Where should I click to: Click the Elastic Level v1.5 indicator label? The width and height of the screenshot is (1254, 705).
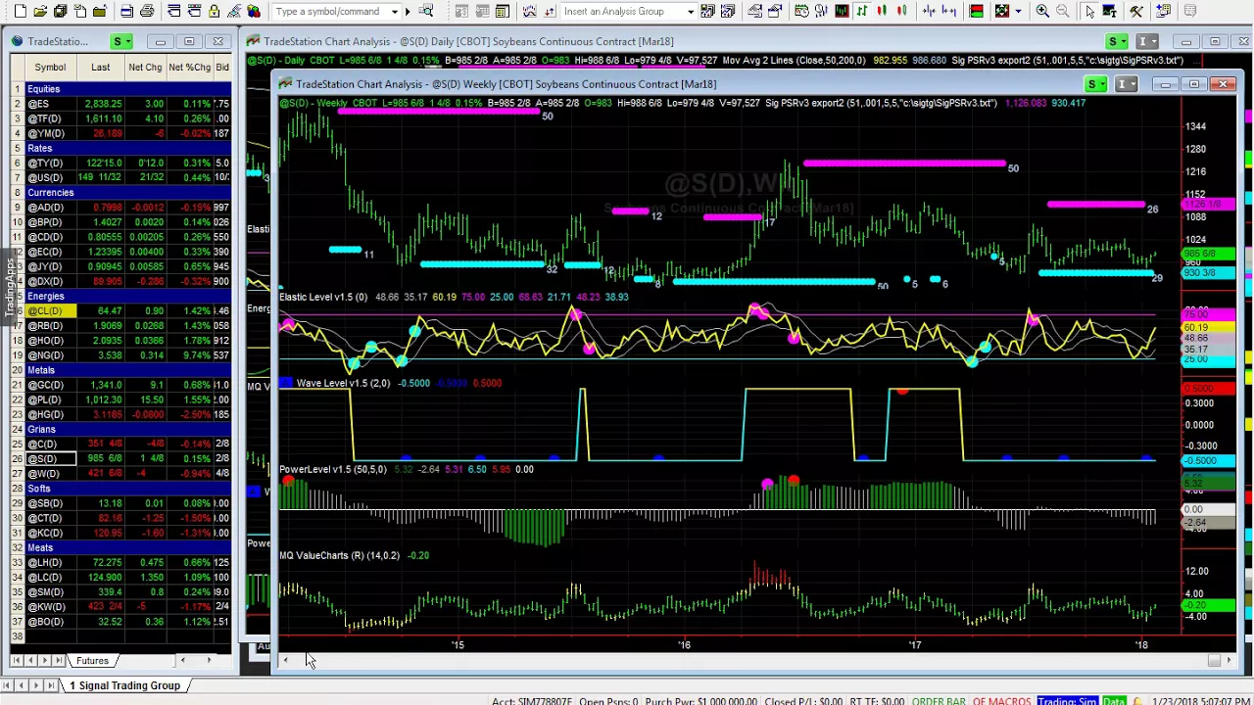pos(323,297)
